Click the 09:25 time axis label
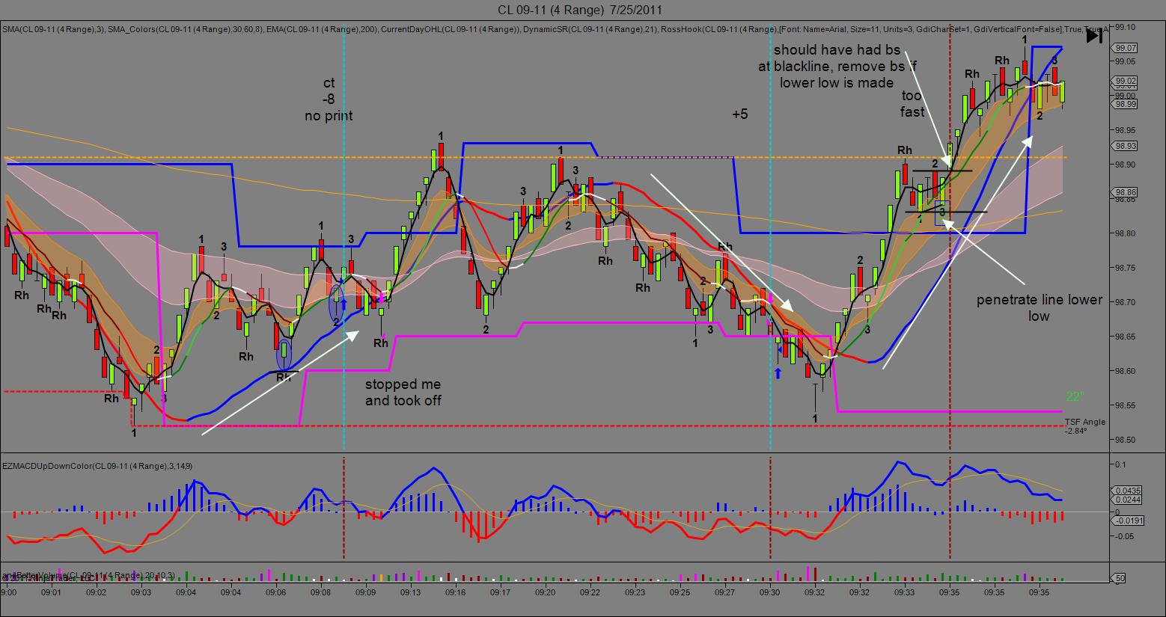The width and height of the screenshot is (1166, 617). click(680, 592)
